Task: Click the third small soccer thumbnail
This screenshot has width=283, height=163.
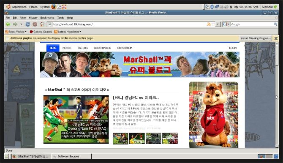Action: [x=153, y=139]
